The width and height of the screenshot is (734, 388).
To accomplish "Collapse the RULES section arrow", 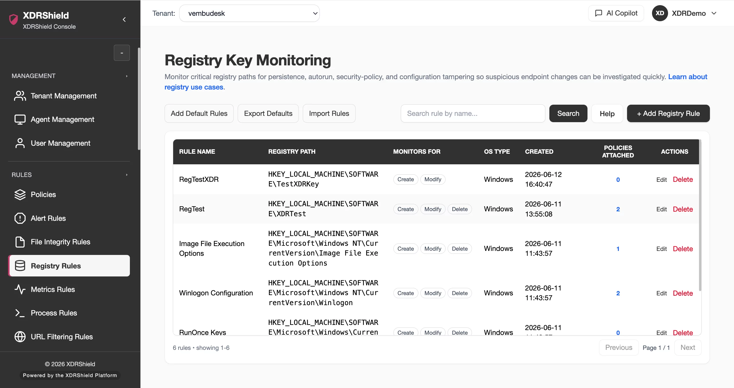I will [x=126, y=175].
